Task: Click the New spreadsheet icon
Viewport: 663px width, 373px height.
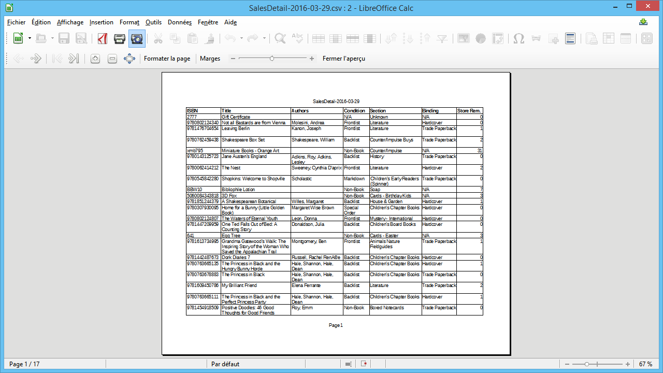Action: (18, 38)
